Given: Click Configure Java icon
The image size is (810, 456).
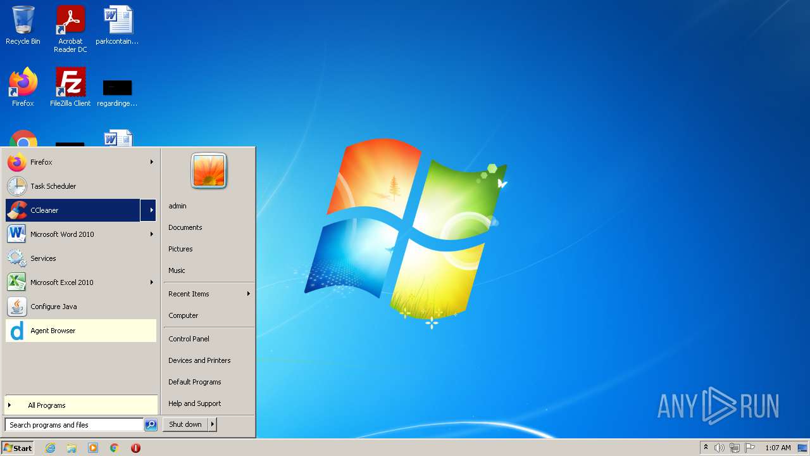Looking at the screenshot, I should 17,307.
